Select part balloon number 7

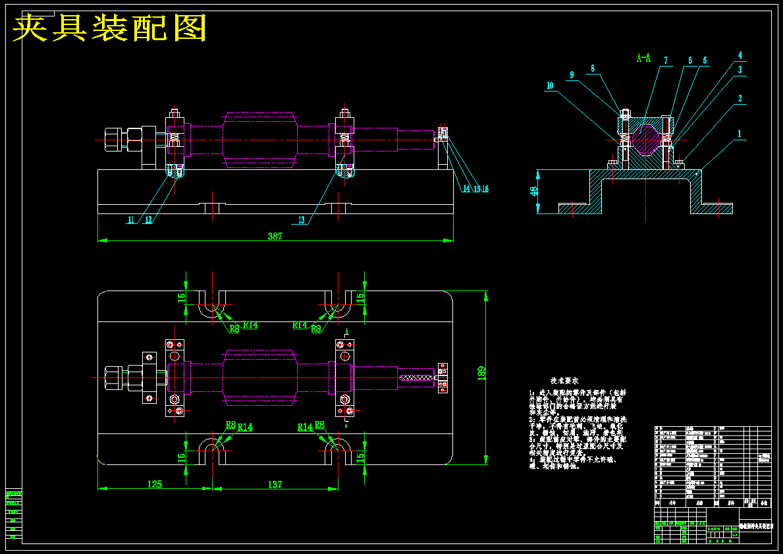coord(666,61)
